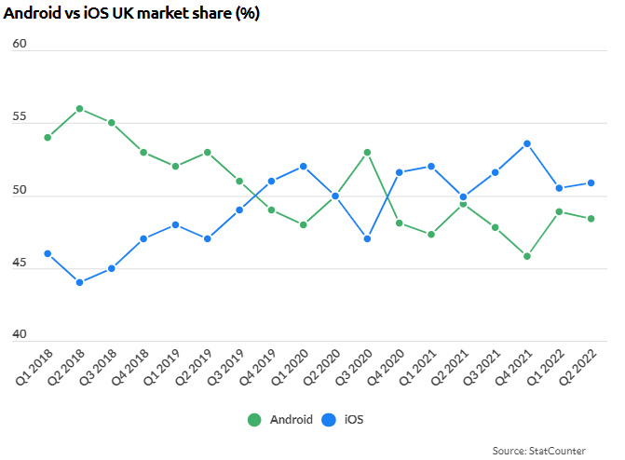Image resolution: width=625 pixels, height=460 pixels.
Task: Select Android lowest point at Q4 2021
Action: pyautogui.click(x=527, y=256)
